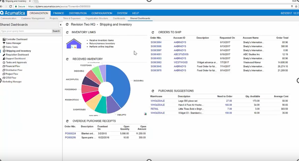
Task: Refresh the Shipping and Inventory dashboard title icon
Action: 67,24
